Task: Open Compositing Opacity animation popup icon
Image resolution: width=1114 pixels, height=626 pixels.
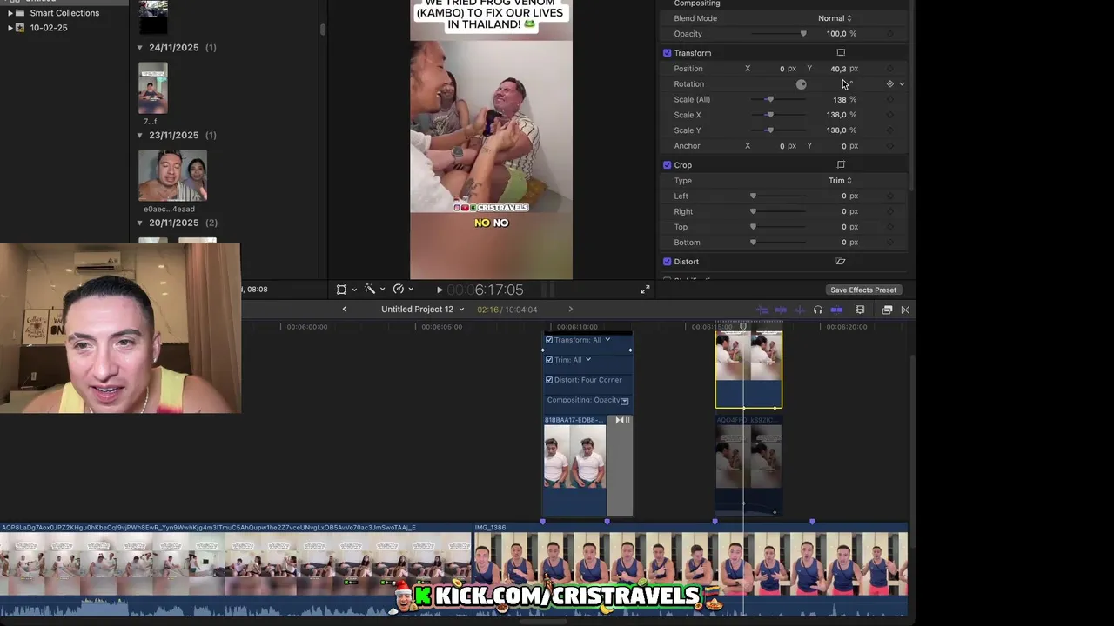Action: pyautogui.click(x=625, y=401)
